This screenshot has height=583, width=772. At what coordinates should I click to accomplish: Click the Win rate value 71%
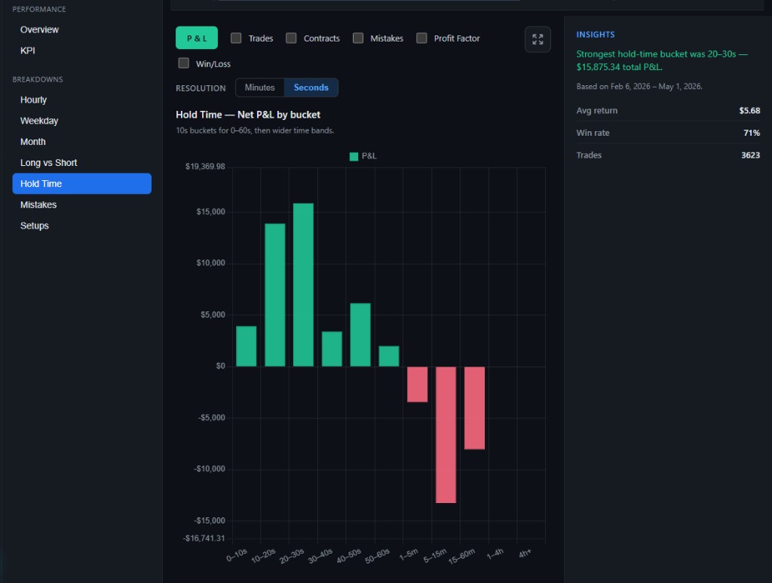pyautogui.click(x=752, y=133)
